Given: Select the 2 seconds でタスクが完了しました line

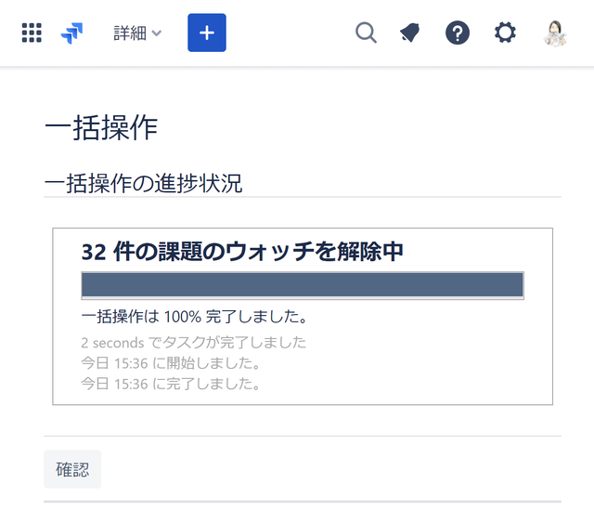Looking at the screenshot, I should pyautogui.click(x=194, y=343).
